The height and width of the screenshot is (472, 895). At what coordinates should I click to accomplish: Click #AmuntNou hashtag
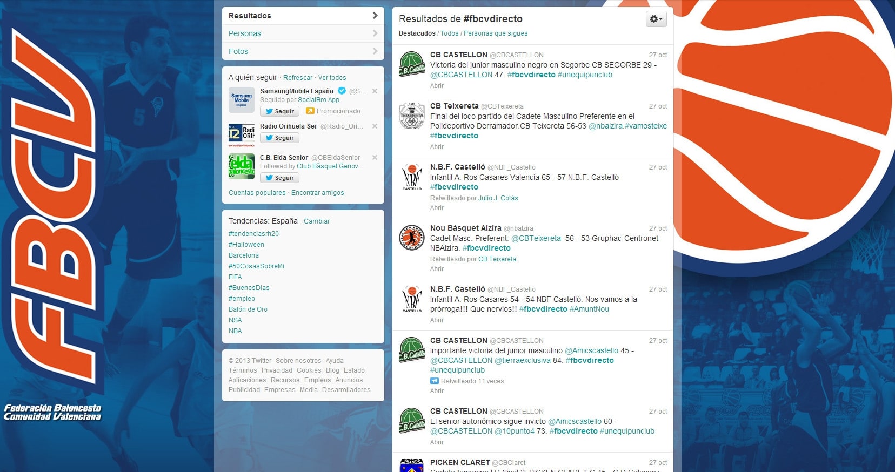pos(589,309)
